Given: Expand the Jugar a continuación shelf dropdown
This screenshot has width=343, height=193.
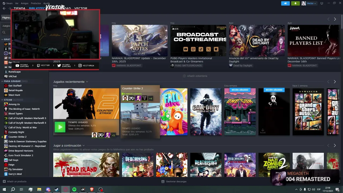Looking at the screenshot, I should [84, 146].
